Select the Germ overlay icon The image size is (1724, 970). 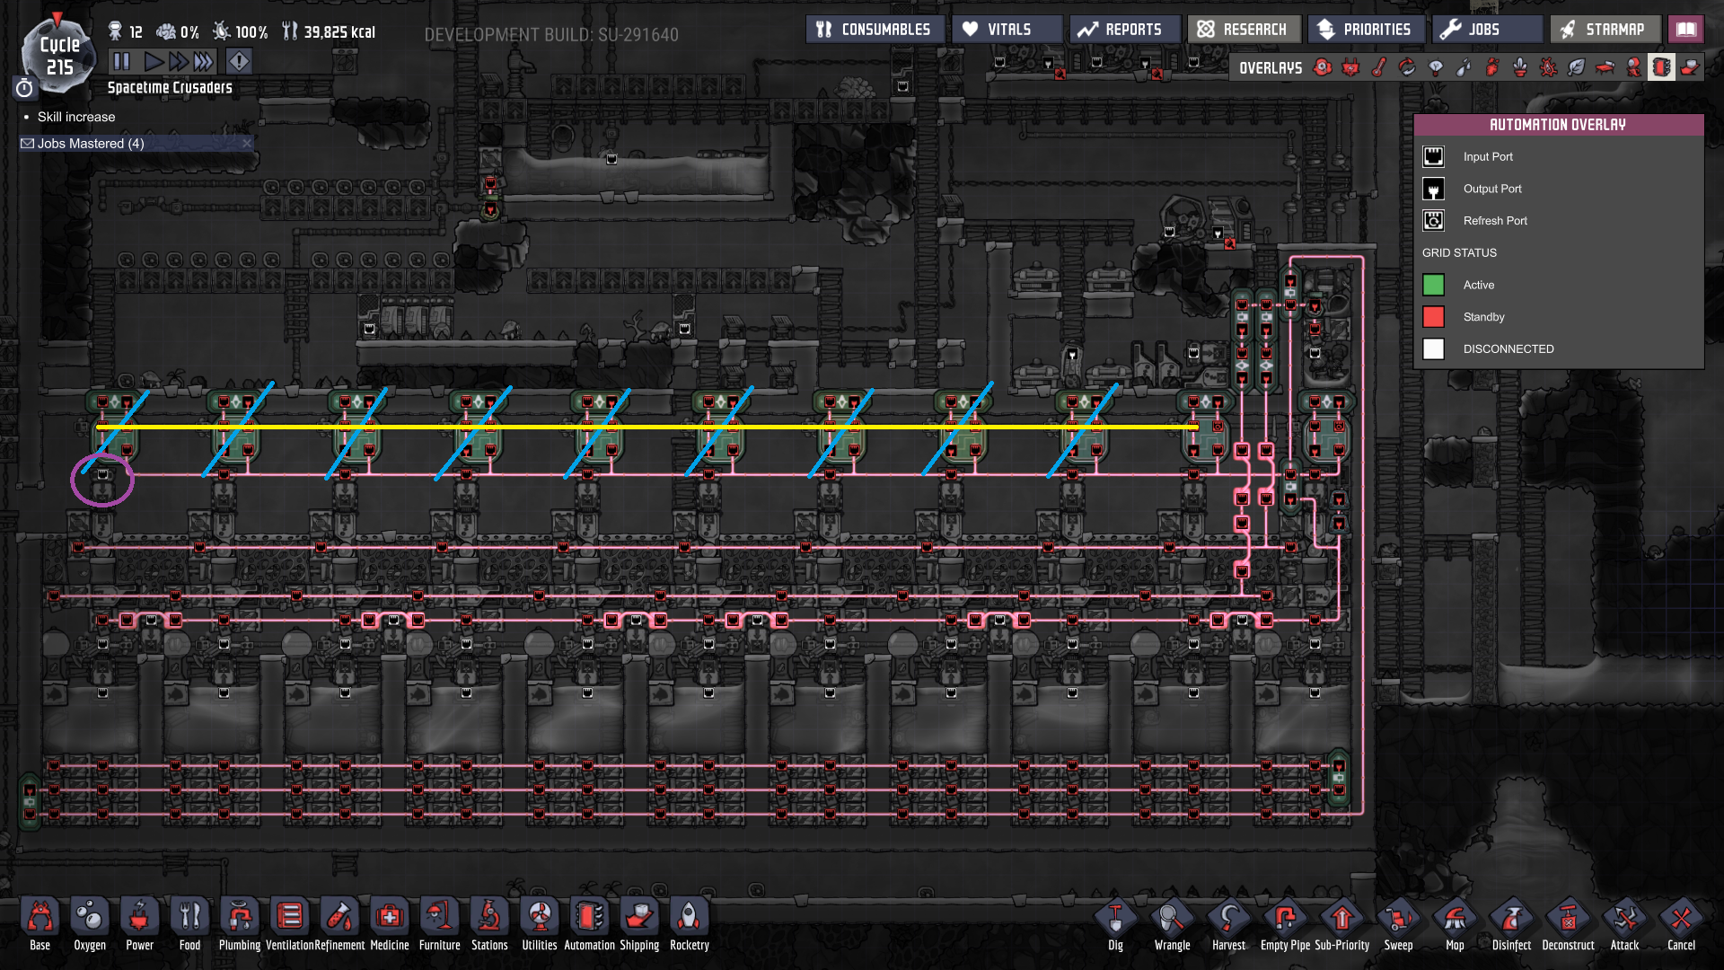pos(1549,67)
